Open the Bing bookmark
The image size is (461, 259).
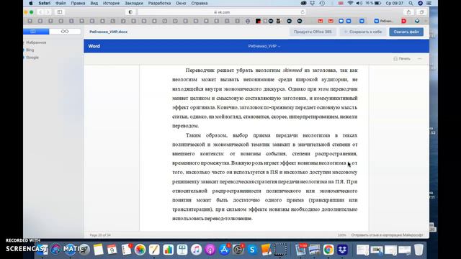point(30,50)
